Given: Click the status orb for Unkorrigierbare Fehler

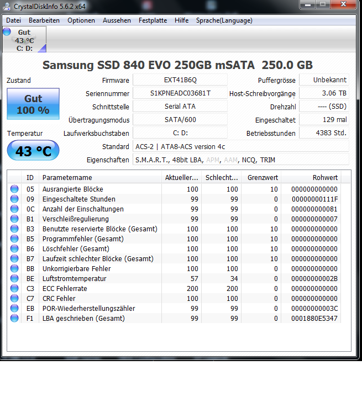Looking at the screenshot, I should pyautogui.click(x=14, y=268).
